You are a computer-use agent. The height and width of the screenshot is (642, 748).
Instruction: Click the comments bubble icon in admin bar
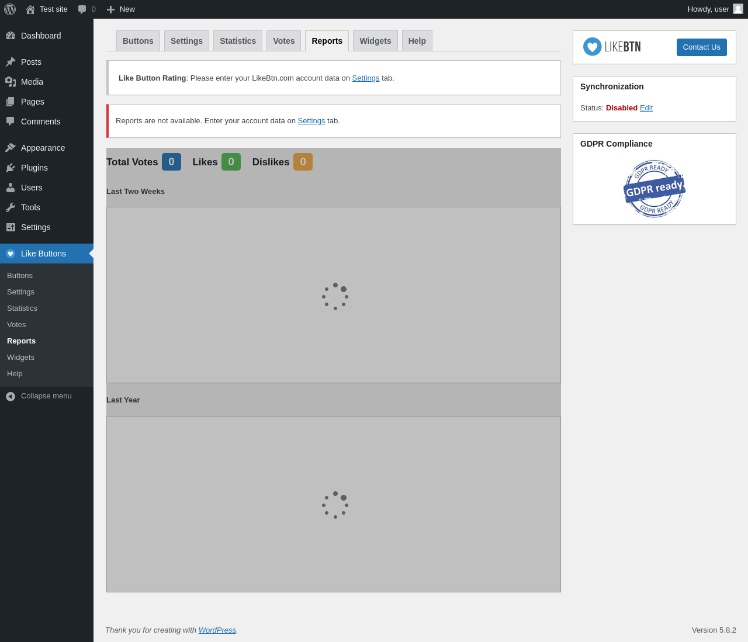click(x=82, y=9)
